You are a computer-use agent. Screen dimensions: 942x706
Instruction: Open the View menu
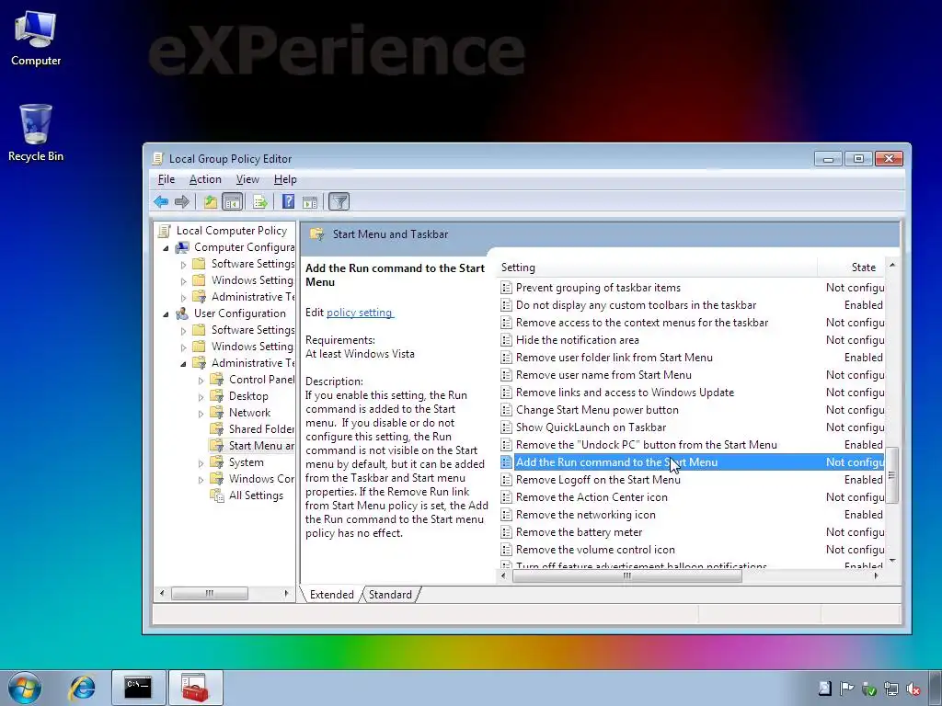[247, 179]
